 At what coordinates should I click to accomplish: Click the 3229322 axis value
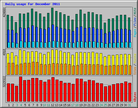tap(4, 82)
